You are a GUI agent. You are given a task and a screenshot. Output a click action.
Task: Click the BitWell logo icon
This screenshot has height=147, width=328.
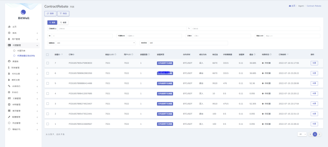coord(23,12)
